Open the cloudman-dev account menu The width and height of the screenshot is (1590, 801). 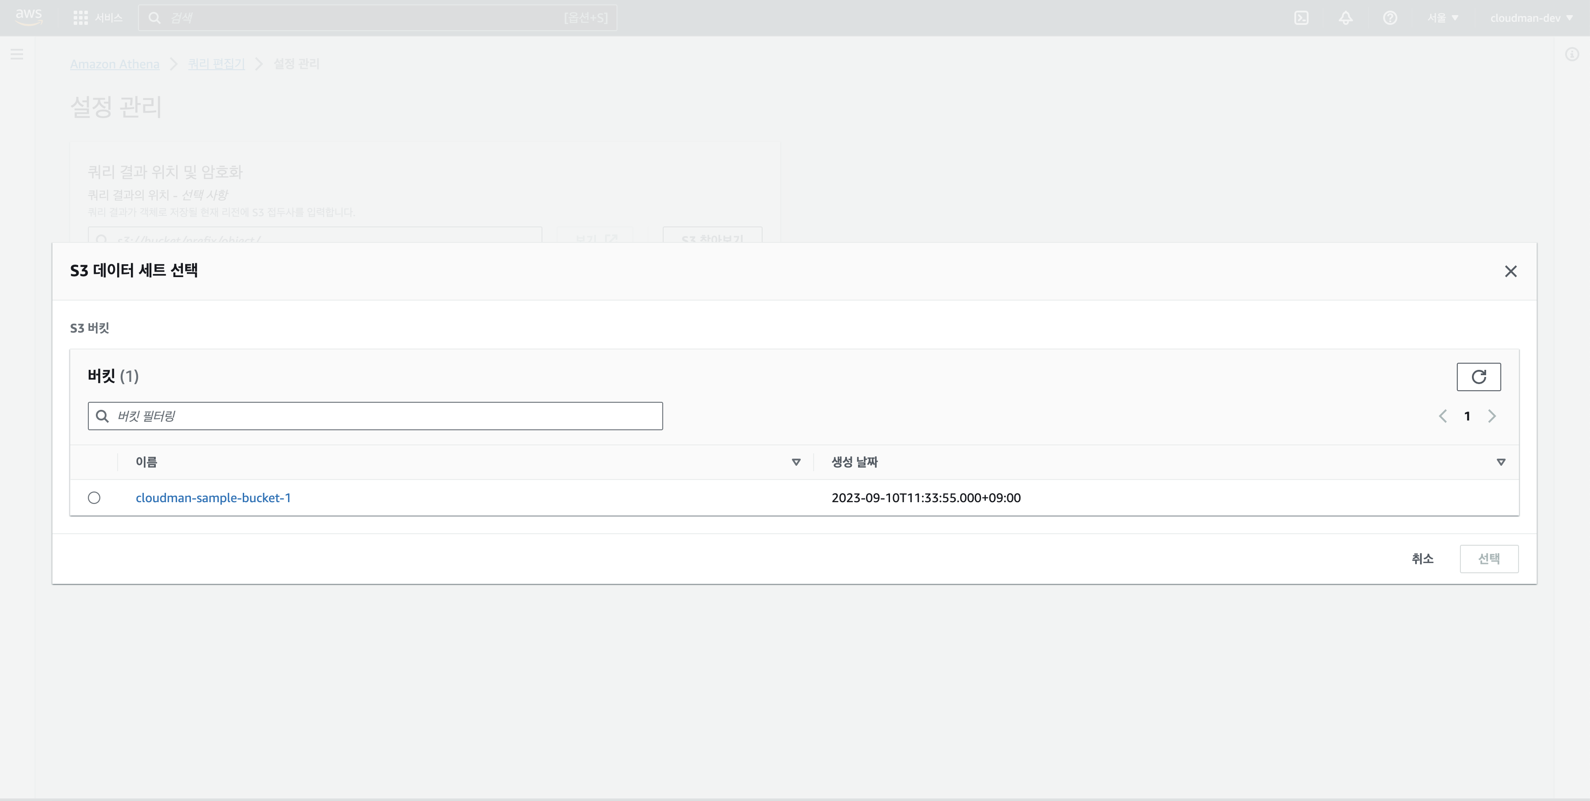(x=1531, y=18)
